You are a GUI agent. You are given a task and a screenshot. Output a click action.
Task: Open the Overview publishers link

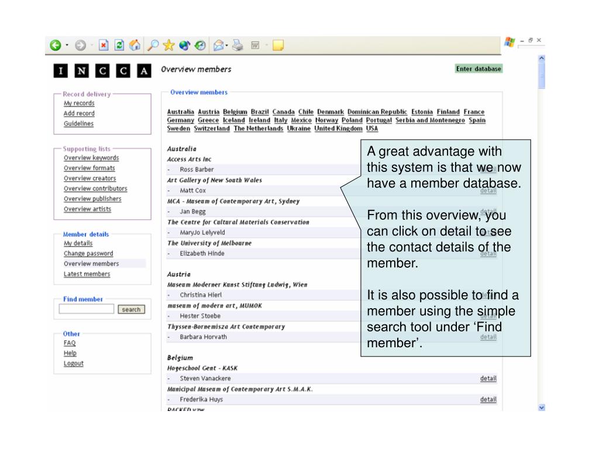click(x=92, y=199)
